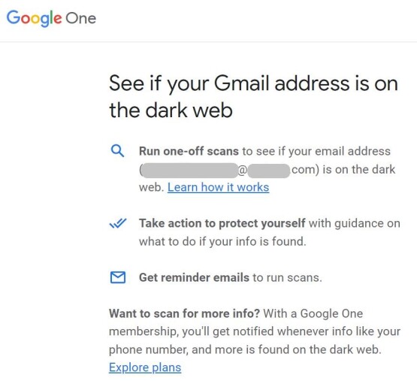Click Take action to protect yourself text
The width and height of the screenshot is (417, 381).
coord(222,223)
